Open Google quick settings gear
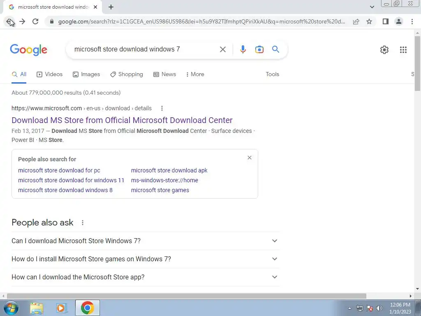The width and height of the screenshot is (421, 316). (384, 50)
